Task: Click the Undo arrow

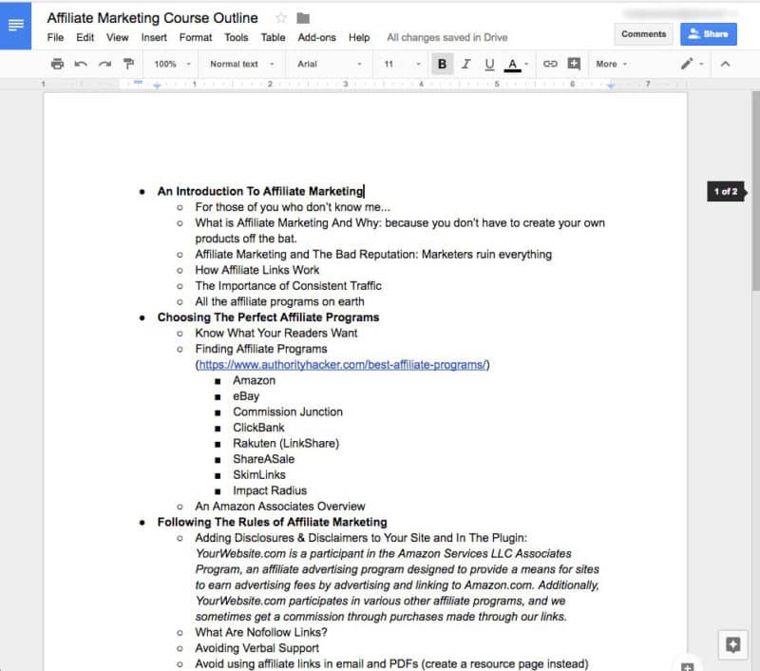Action: [81, 64]
